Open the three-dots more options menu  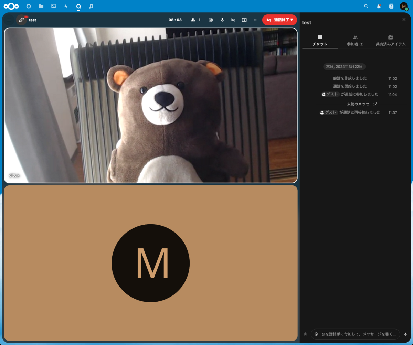256,20
